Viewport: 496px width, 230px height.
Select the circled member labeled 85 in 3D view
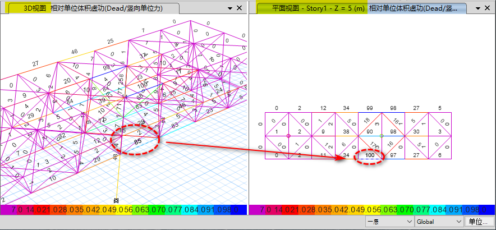(x=137, y=141)
